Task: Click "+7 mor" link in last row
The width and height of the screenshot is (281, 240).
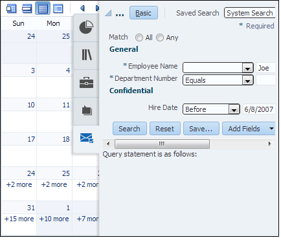Action: pos(88,219)
